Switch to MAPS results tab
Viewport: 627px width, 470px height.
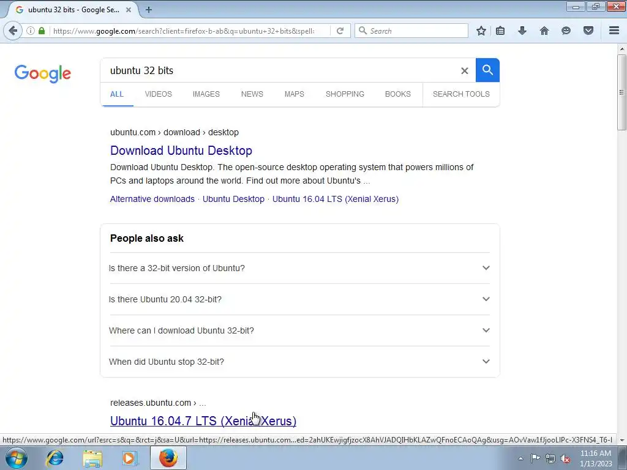point(295,94)
